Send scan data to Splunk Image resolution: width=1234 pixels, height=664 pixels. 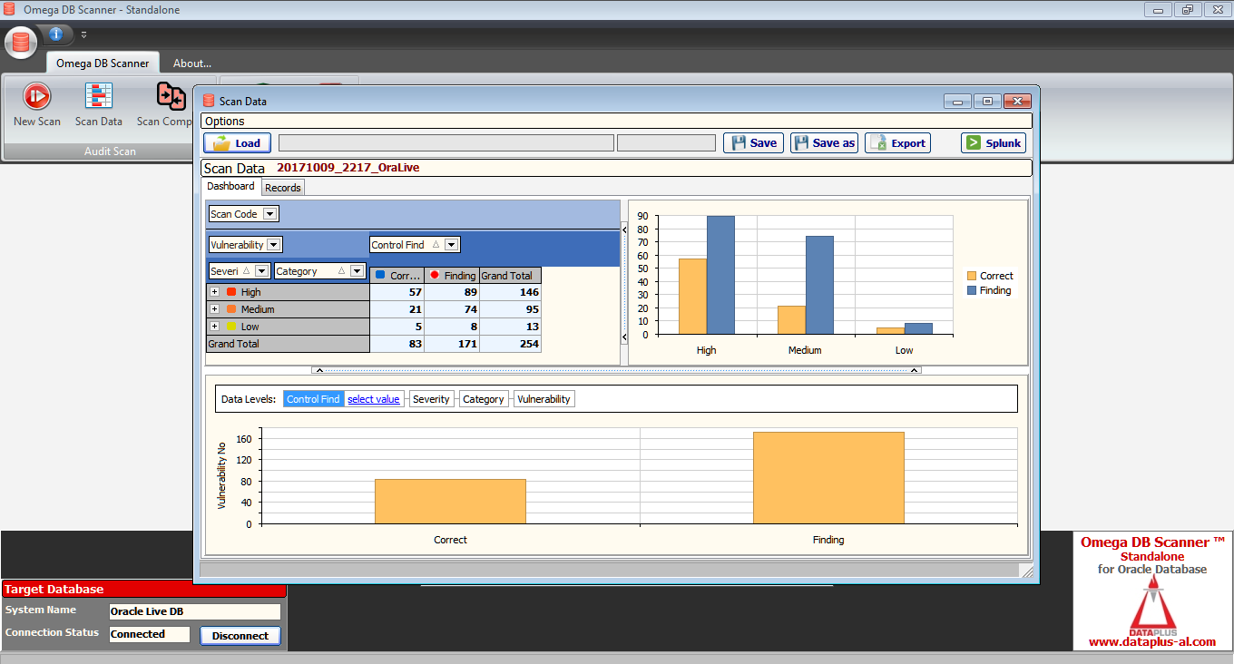994,142
